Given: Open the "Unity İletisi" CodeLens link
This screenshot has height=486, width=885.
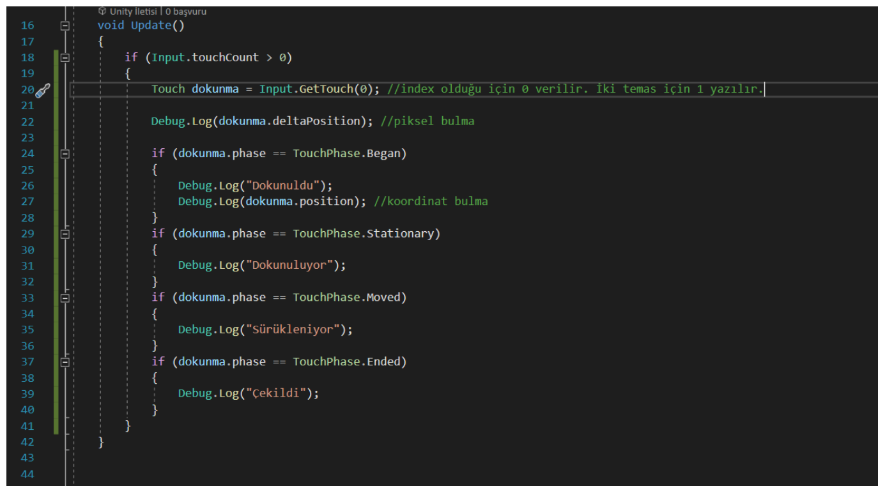Looking at the screenshot, I should [x=135, y=11].
